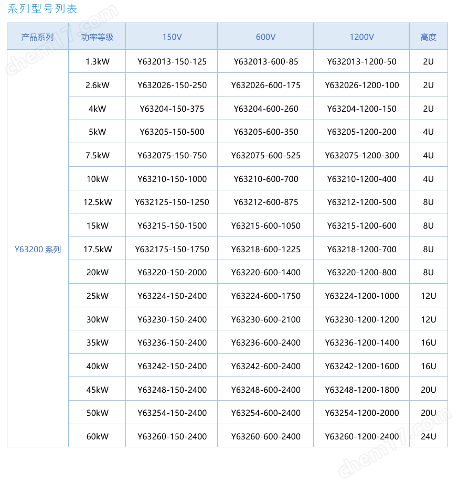Click model Y632075-1200-300
Screen dimensions: 458x484
(361, 155)
